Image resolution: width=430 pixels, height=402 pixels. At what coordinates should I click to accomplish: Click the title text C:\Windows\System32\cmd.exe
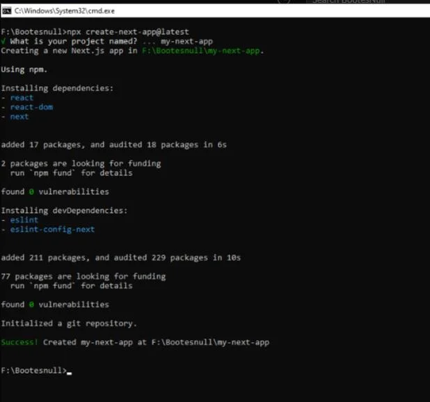[x=65, y=11]
